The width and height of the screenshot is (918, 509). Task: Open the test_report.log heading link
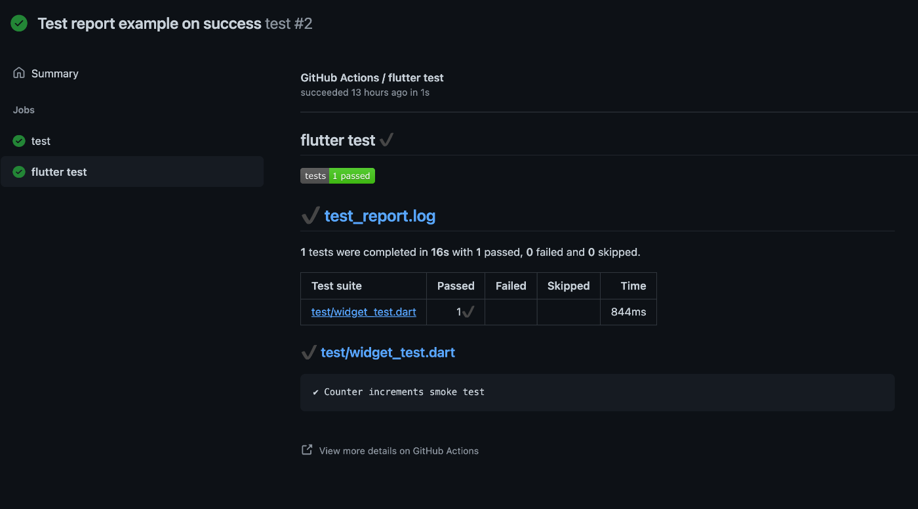[380, 216]
